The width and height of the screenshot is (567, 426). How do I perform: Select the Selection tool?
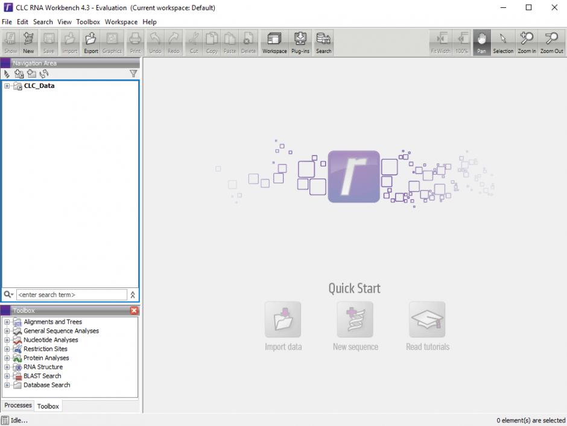click(503, 43)
